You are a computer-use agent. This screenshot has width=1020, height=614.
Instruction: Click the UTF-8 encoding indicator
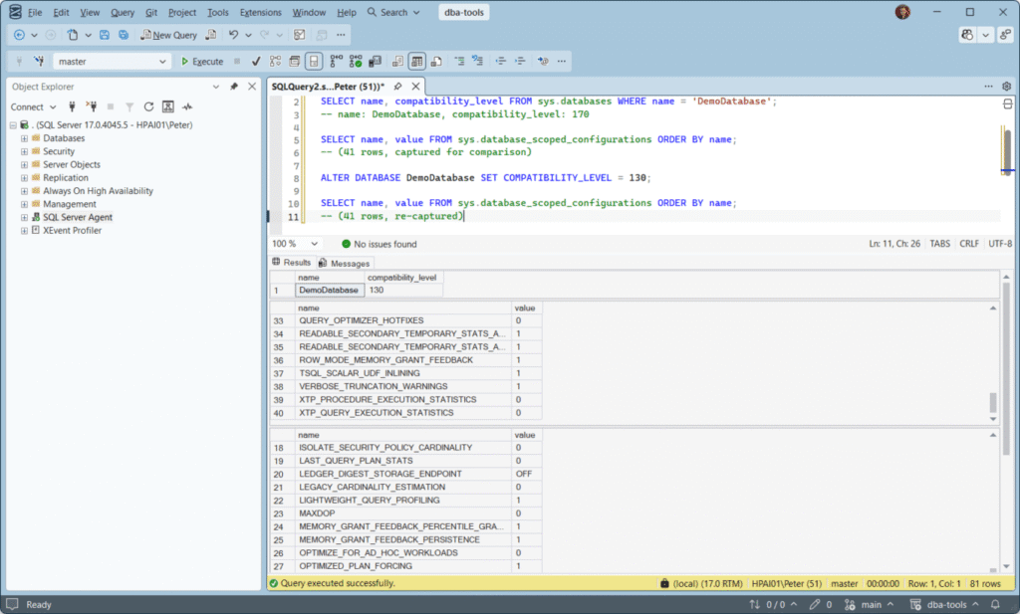coord(1000,244)
